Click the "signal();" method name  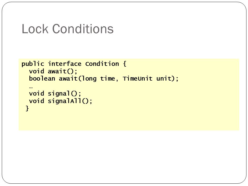(64, 94)
